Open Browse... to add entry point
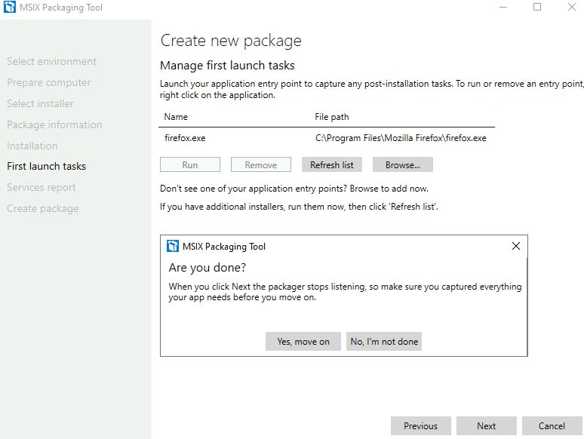This screenshot has height=439, width=584. pos(403,164)
